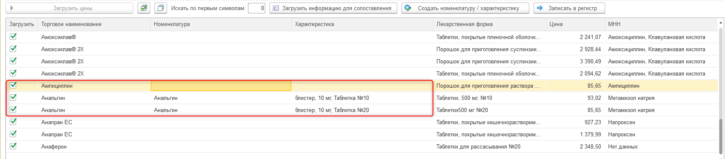Click the Характеристика column header
728x159 pixels.
(x=362, y=24)
